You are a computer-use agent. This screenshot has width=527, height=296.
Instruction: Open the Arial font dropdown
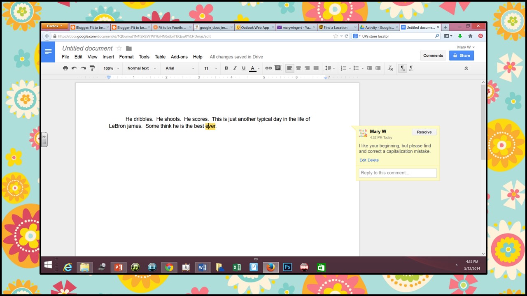(x=180, y=68)
